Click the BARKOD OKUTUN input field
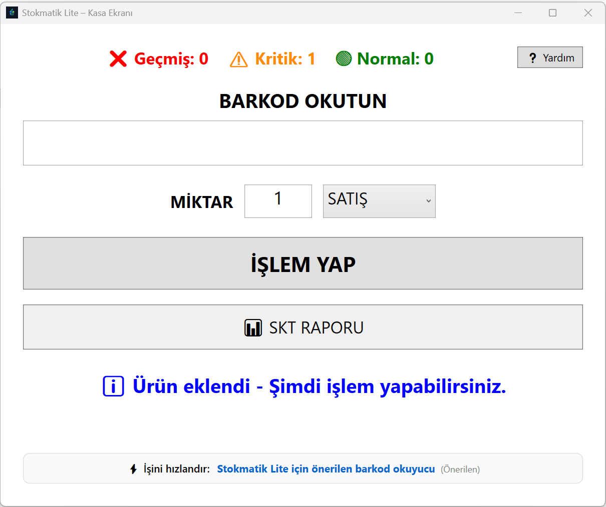Image resolution: width=606 pixels, height=507 pixels. tap(303, 142)
